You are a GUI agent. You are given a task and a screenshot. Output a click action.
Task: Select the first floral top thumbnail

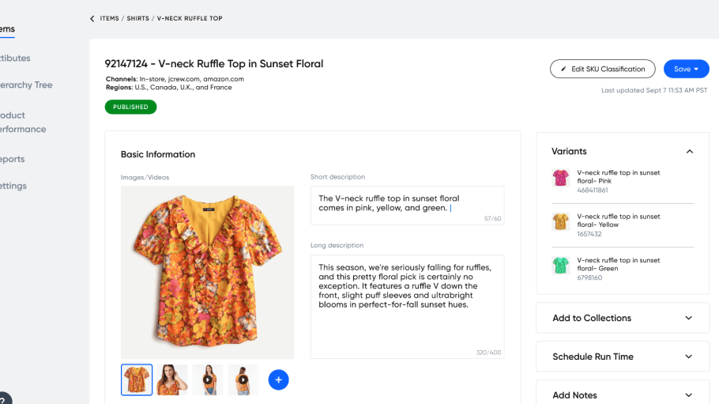point(137,379)
